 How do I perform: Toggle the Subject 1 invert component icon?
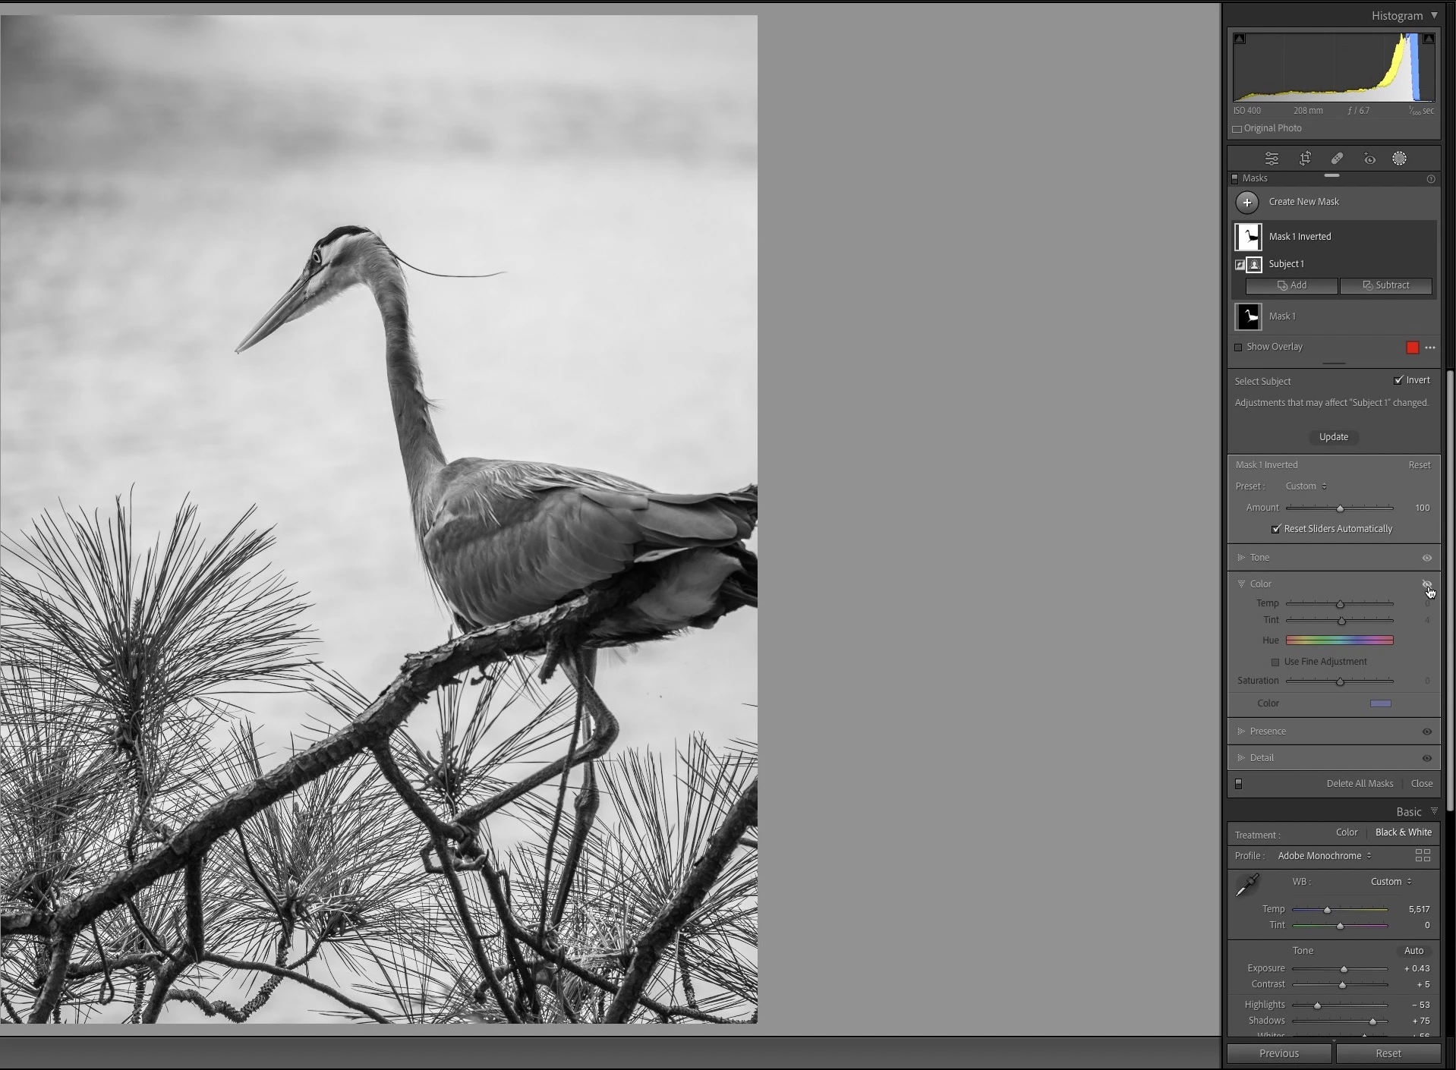[x=1240, y=265]
